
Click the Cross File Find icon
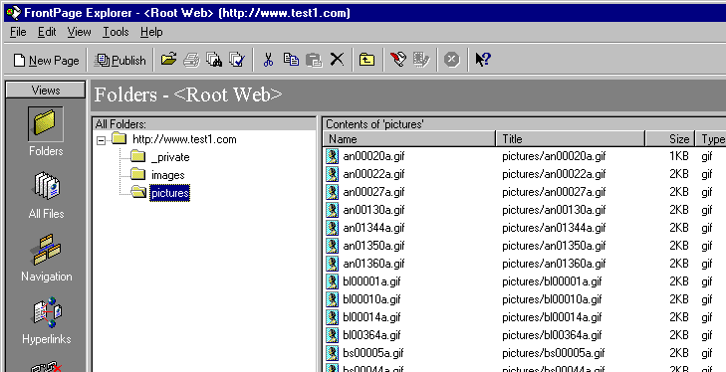point(214,60)
